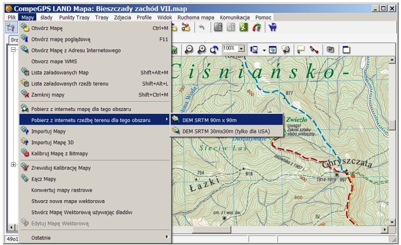The width and height of the screenshot is (401, 245).
Task: Select Zamknij mapy entry
Action: 95,94
